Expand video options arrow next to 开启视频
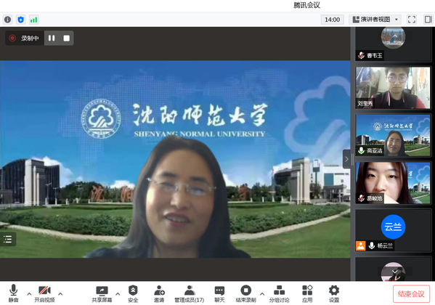Screen dimensions: 435x305 (60, 293)
